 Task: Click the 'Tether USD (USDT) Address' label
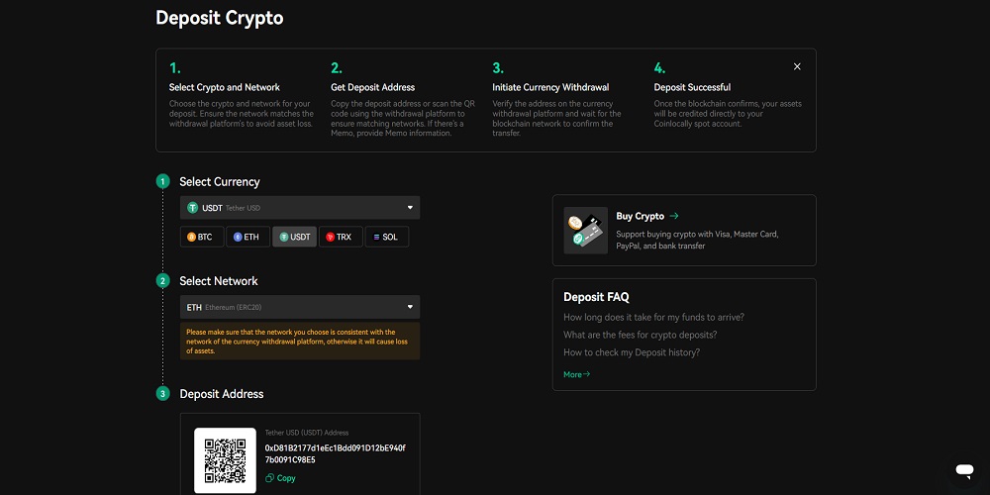coord(307,433)
